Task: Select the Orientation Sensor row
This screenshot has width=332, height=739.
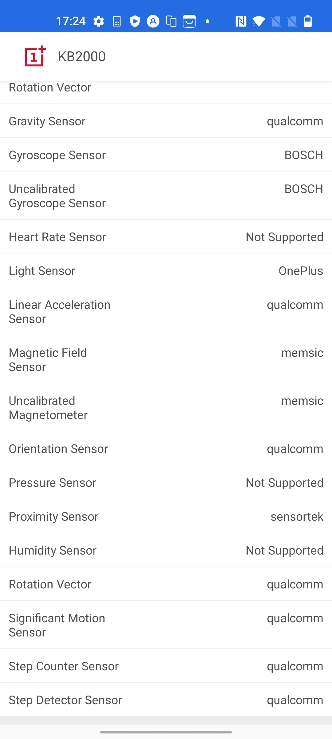Action: (x=166, y=449)
